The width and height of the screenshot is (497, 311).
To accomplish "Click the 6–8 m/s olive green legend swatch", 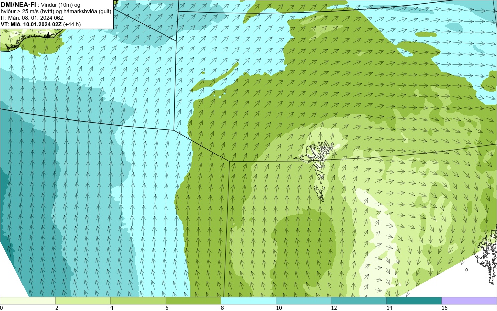I will click(193, 300).
